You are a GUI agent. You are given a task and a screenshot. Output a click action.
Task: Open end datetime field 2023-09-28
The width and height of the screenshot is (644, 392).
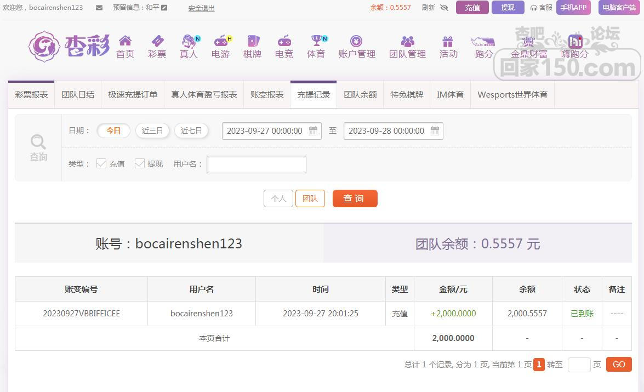pyautogui.click(x=394, y=131)
